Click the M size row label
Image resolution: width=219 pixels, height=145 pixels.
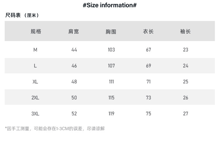point(35,50)
